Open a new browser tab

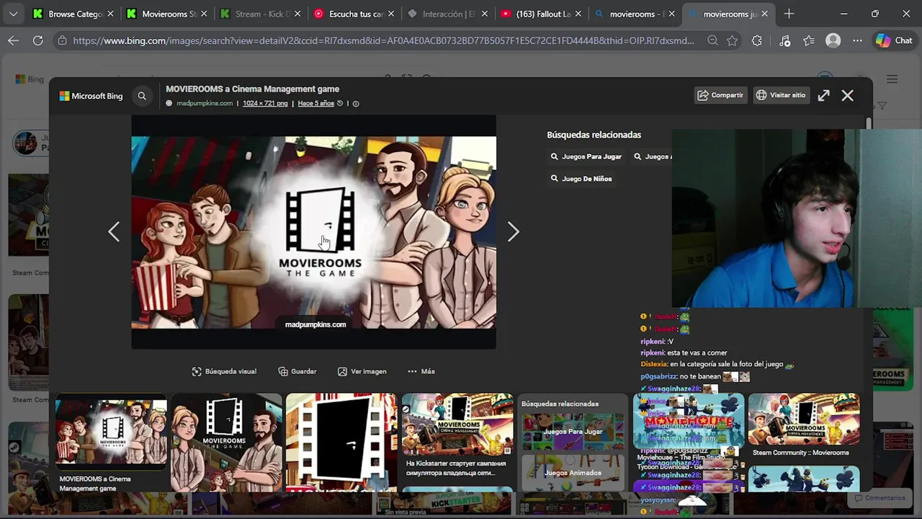(789, 14)
